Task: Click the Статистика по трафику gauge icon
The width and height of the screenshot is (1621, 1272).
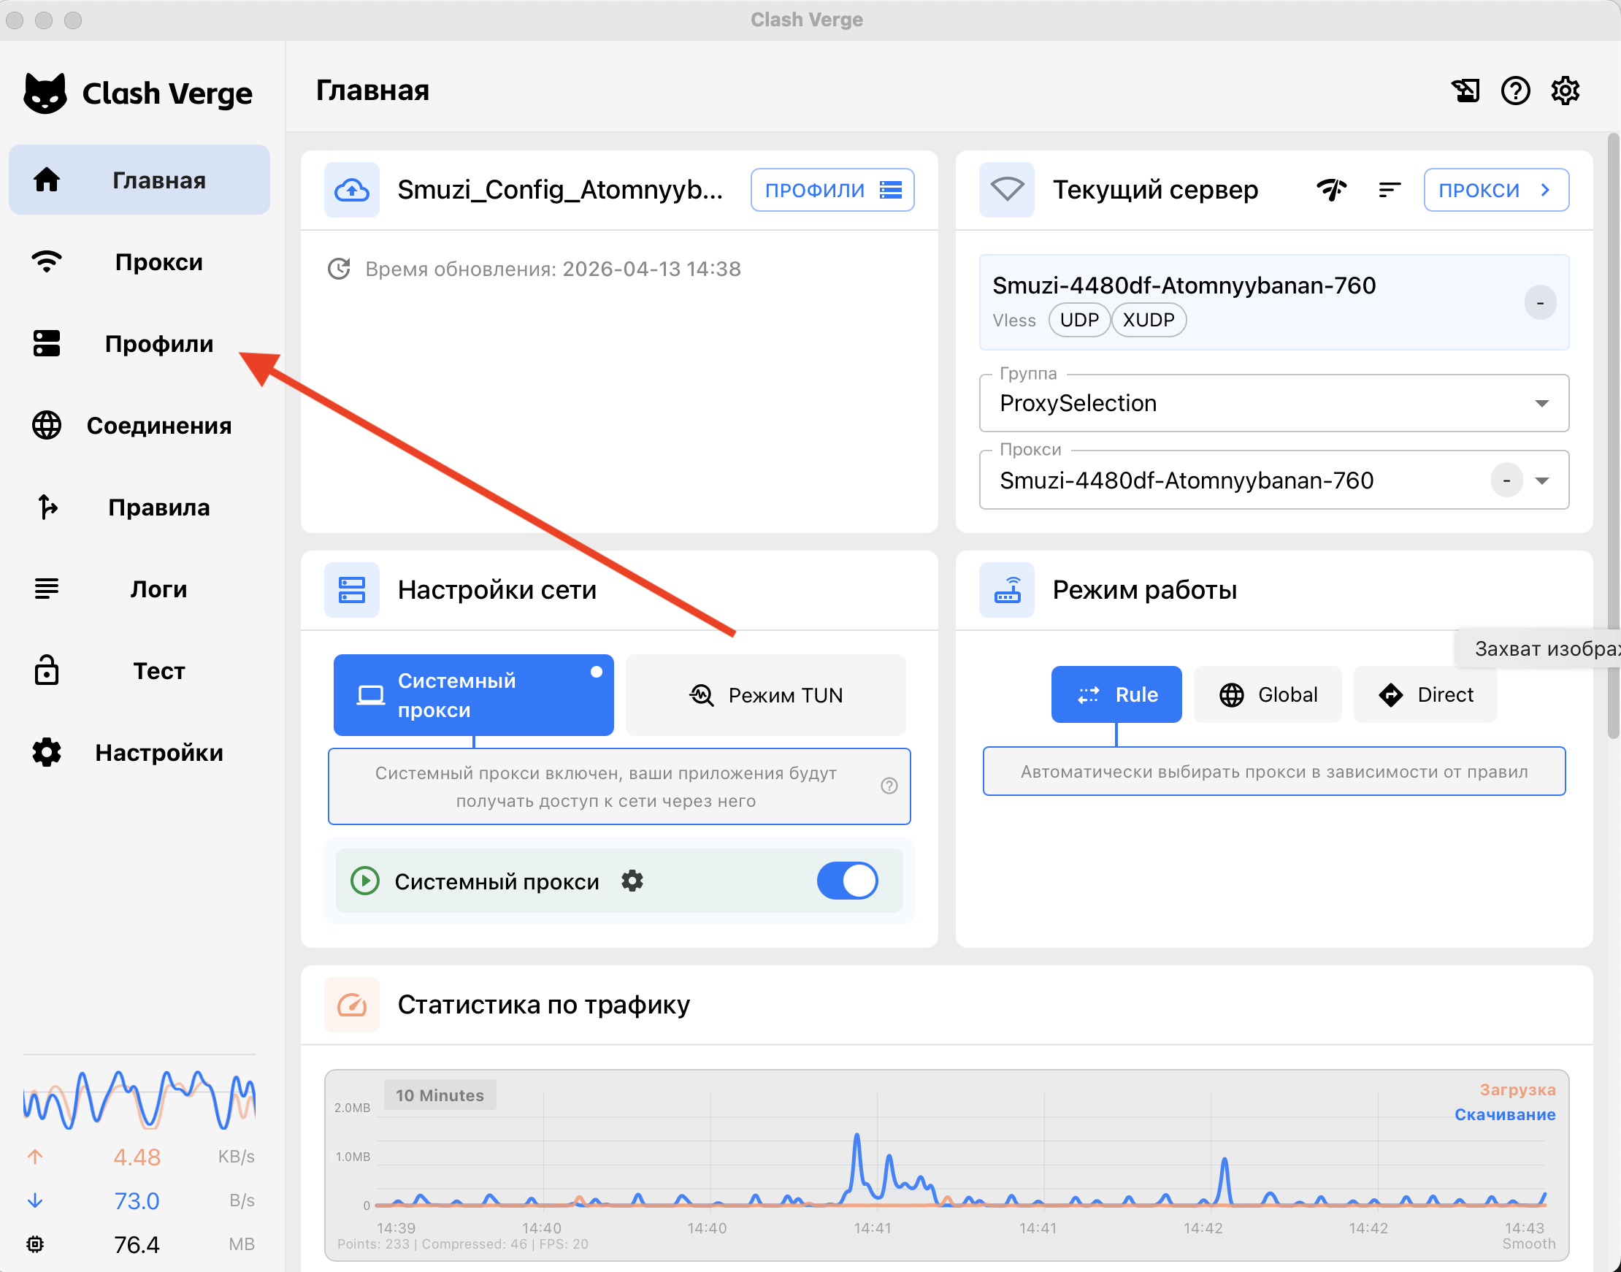Action: (351, 1005)
